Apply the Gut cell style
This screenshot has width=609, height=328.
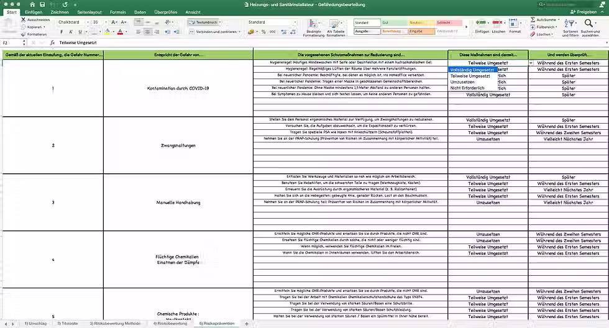[394, 22]
